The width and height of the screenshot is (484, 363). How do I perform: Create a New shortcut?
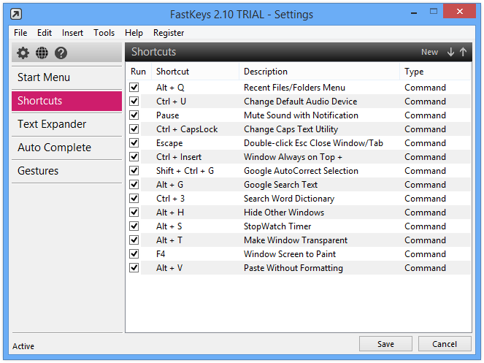click(429, 52)
